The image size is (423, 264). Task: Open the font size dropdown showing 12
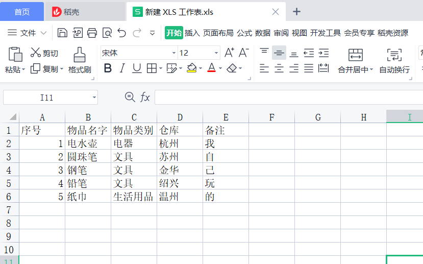(x=216, y=53)
